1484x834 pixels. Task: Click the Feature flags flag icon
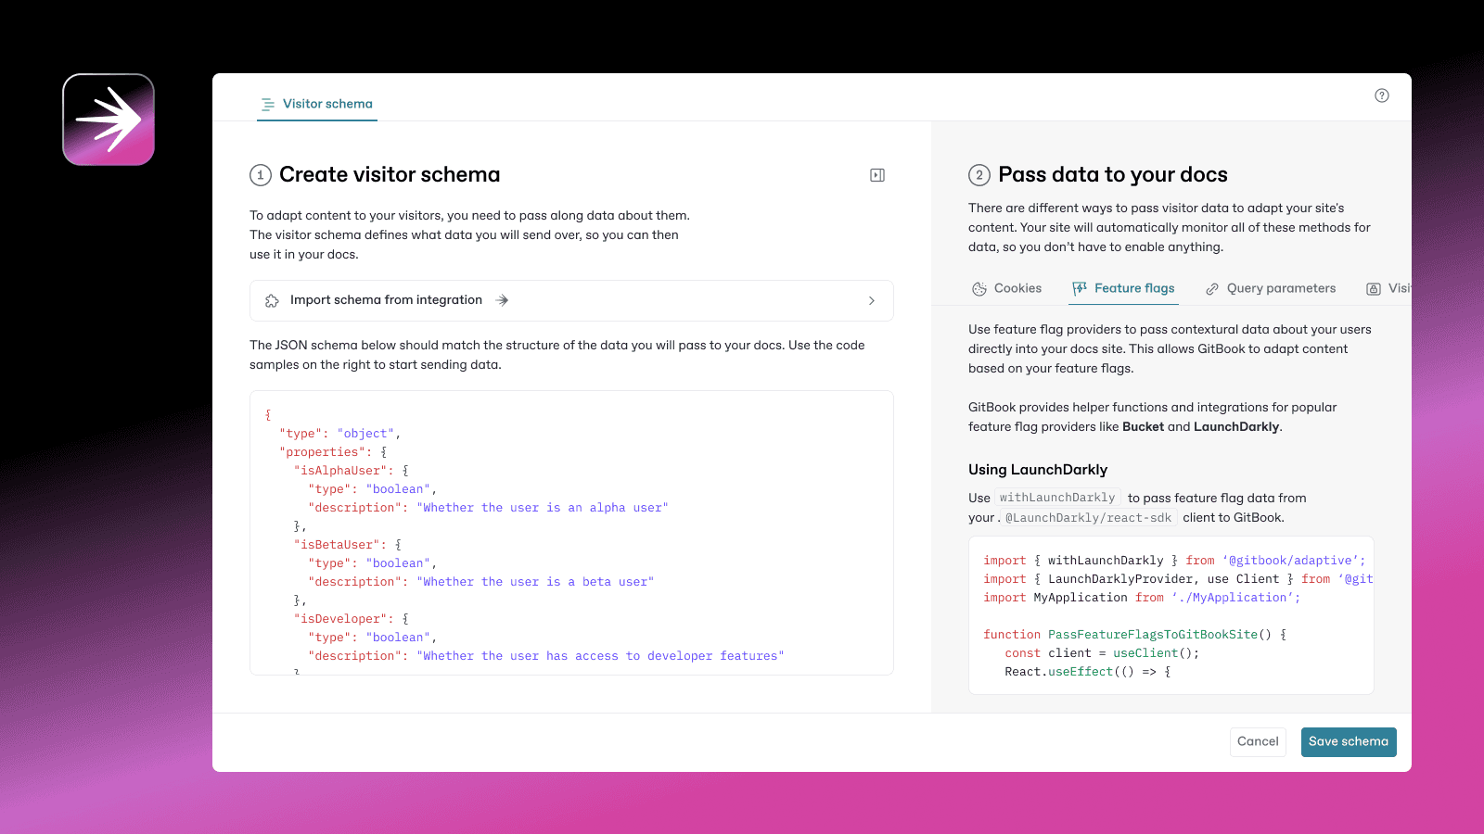tap(1080, 289)
